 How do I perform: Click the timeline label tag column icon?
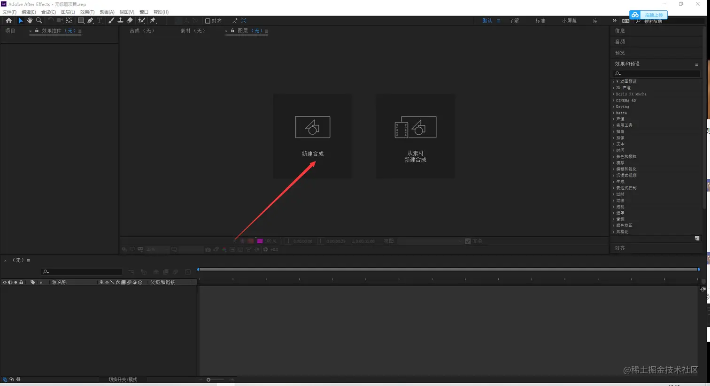coord(32,282)
